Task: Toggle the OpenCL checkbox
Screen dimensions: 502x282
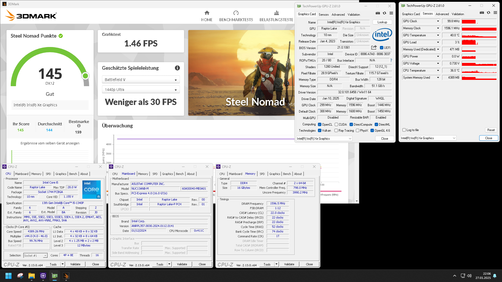Action: pos(320,125)
